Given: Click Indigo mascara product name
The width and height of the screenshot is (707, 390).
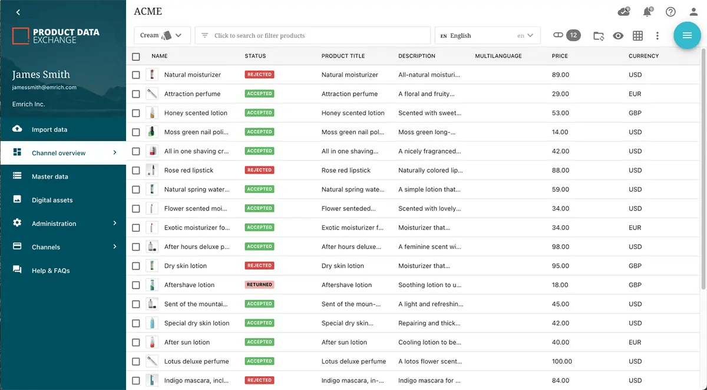Looking at the screenshot, I should (x=196, y=380).
